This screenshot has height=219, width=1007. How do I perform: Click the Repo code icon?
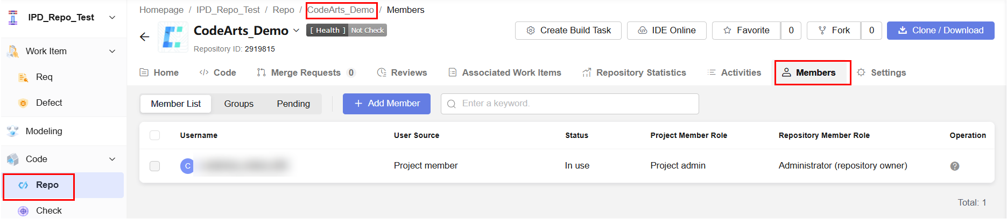click(x=23, y=185)
